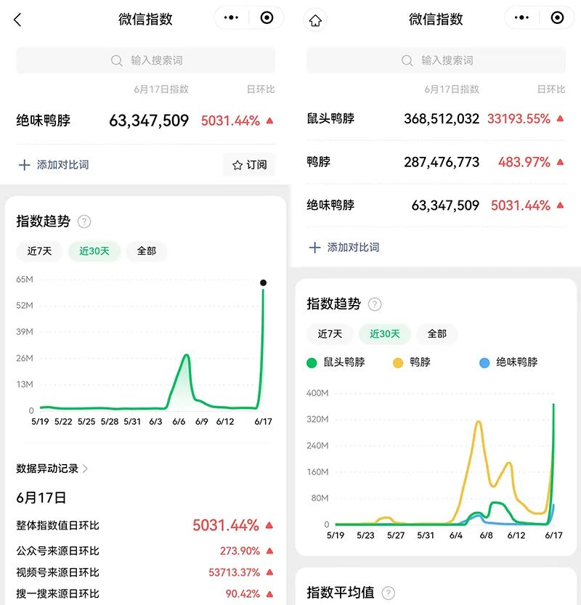Focus the left screen search field
581x605 pixels.
[145, 60]
